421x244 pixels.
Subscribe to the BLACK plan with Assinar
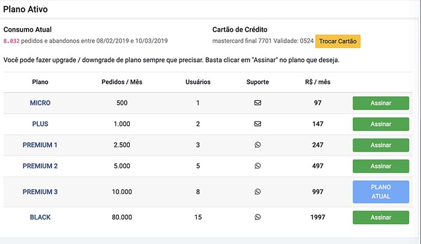381,217
